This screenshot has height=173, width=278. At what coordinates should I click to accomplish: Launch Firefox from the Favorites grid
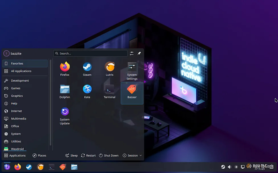click(65, 69)
